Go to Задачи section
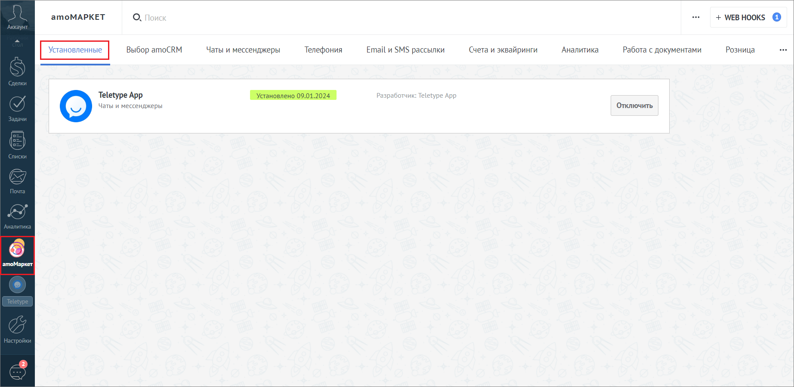Viewport: 794px width, 387px height. [x=17, y=108]
